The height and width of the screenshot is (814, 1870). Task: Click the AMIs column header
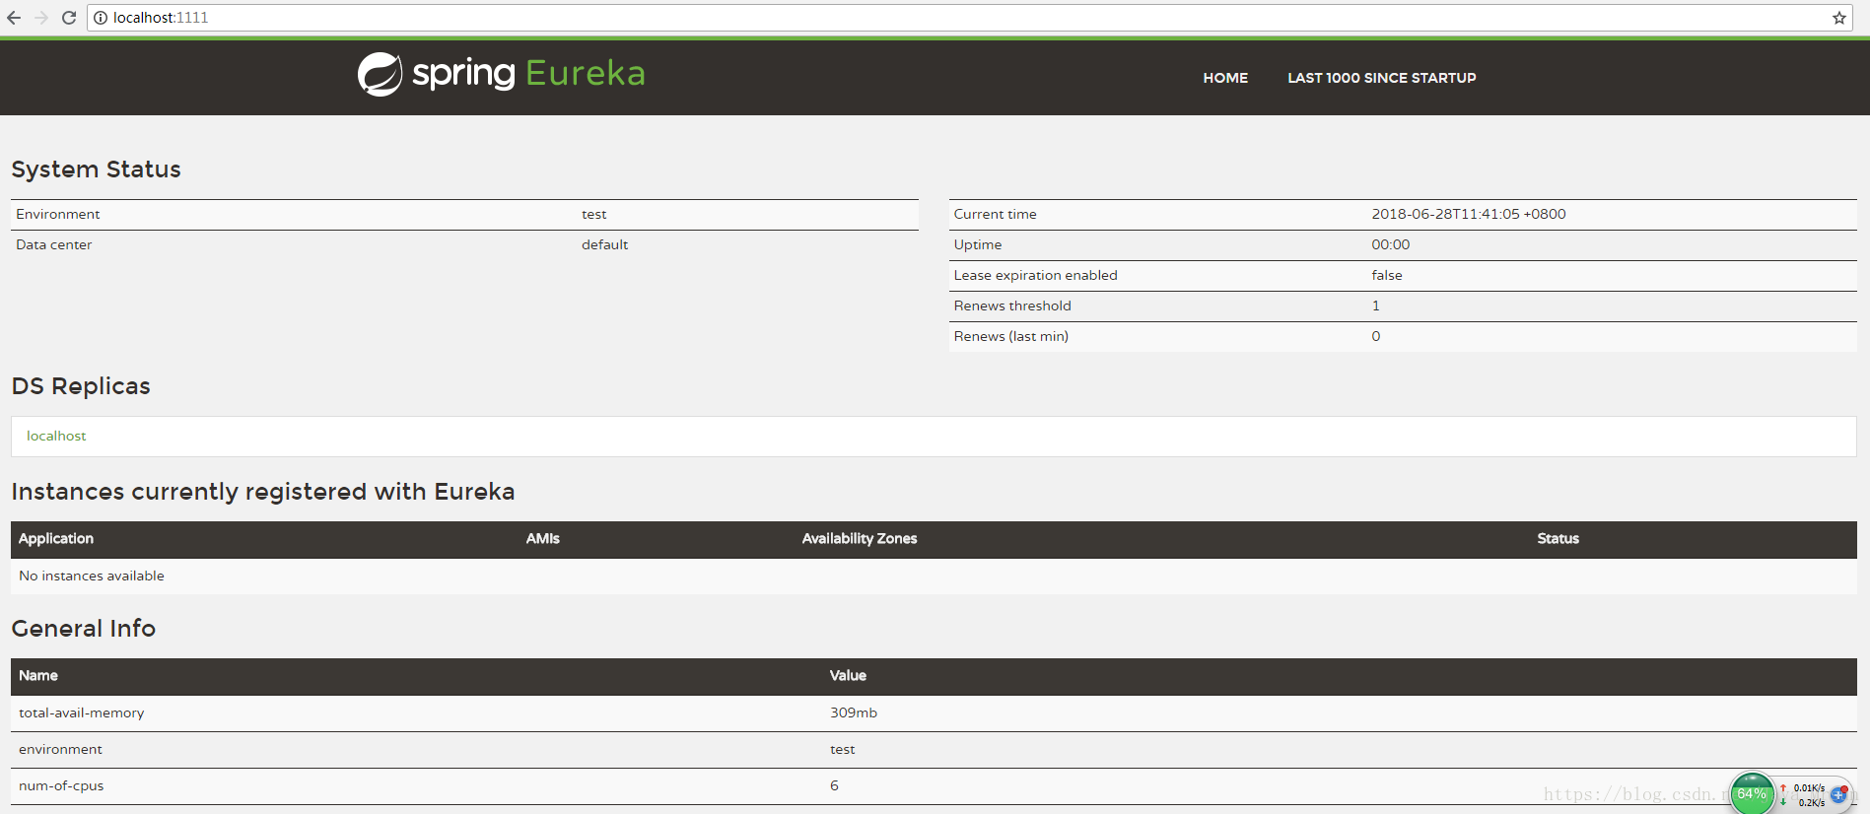pyautogui.click(x=542, y=538)
